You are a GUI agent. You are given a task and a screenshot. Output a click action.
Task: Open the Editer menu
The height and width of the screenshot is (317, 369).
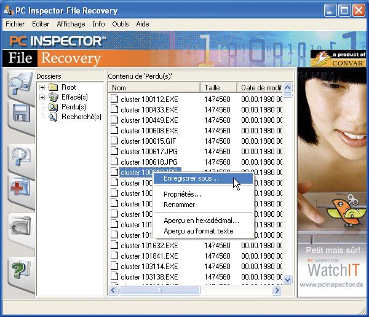[41, 24]
